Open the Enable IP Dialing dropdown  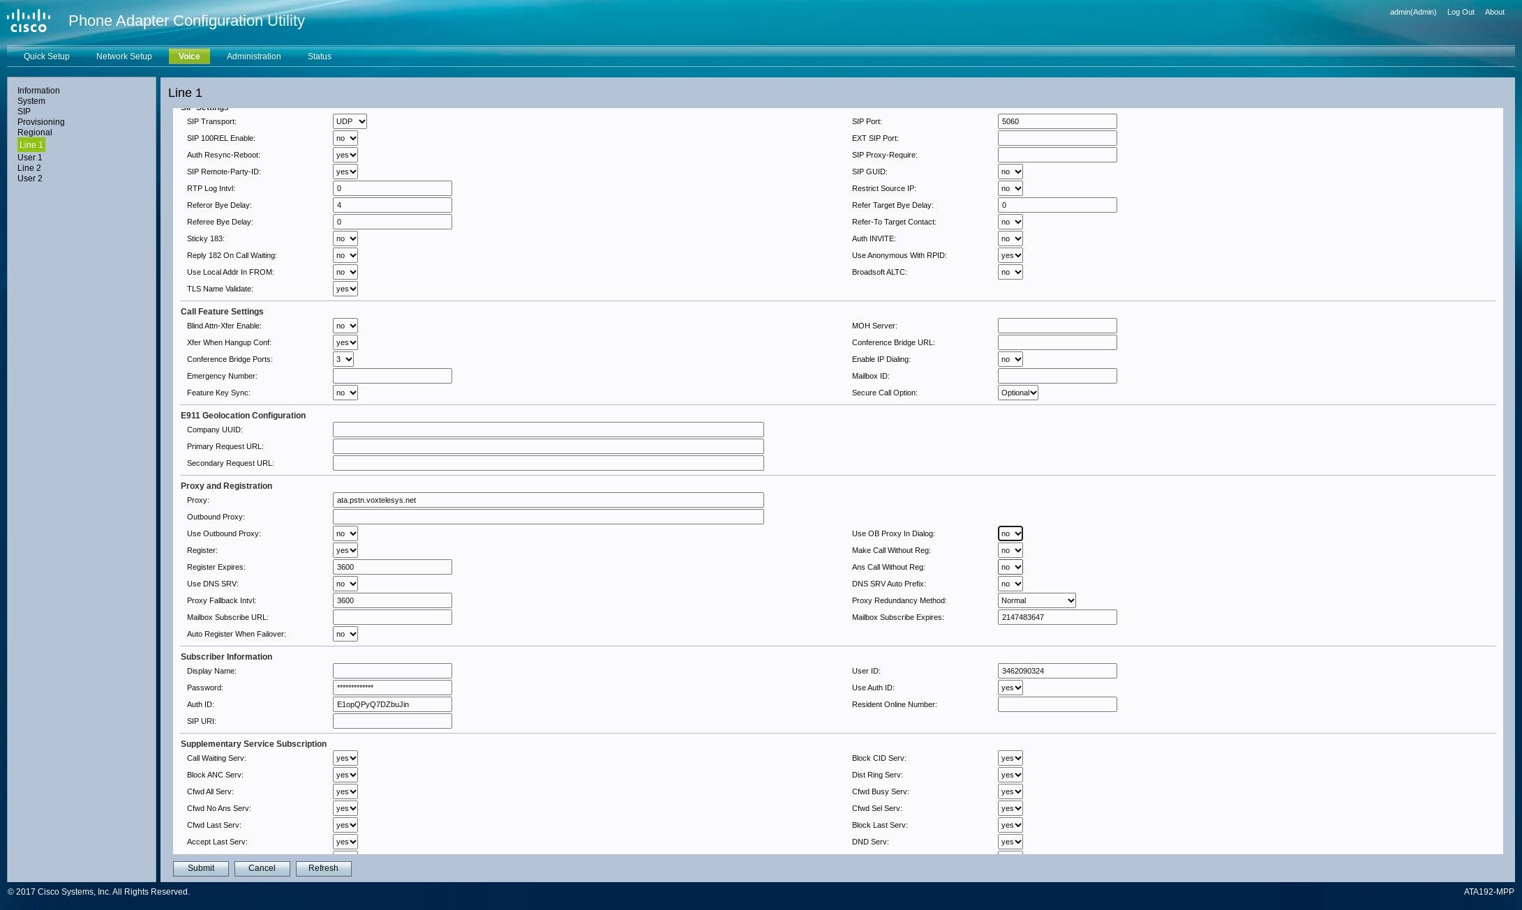pyautogui.click(x=1010, y=359)
